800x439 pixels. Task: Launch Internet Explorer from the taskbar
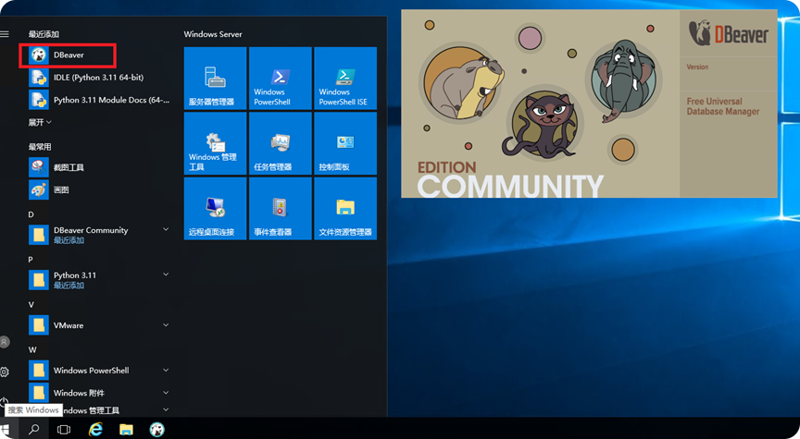pyautogui.click(x=95, y=430)
